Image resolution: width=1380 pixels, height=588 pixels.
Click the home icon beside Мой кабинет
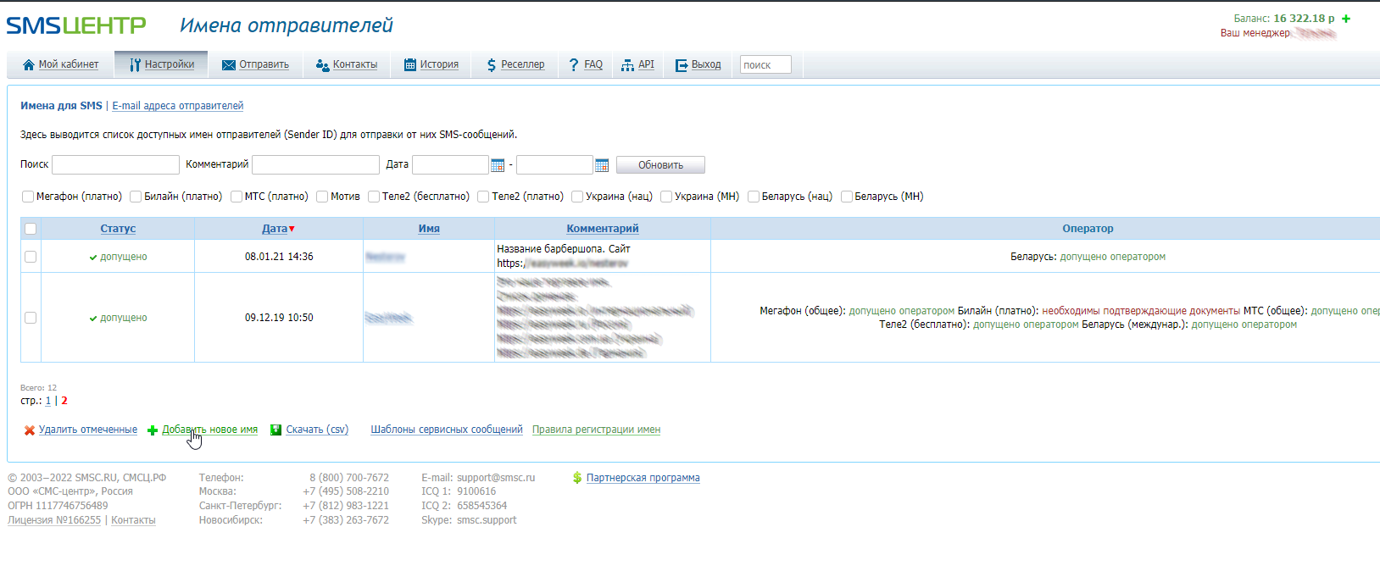tap(29, 65)
